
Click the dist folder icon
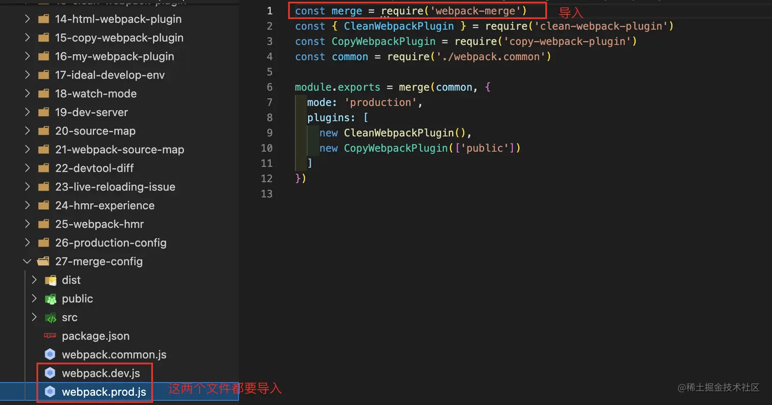(51, 280)
